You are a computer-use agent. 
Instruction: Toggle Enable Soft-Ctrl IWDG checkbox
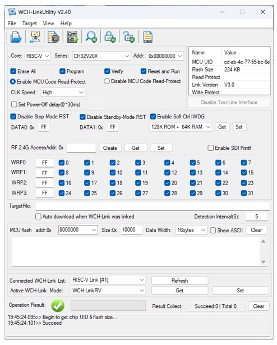coord(153,116)
